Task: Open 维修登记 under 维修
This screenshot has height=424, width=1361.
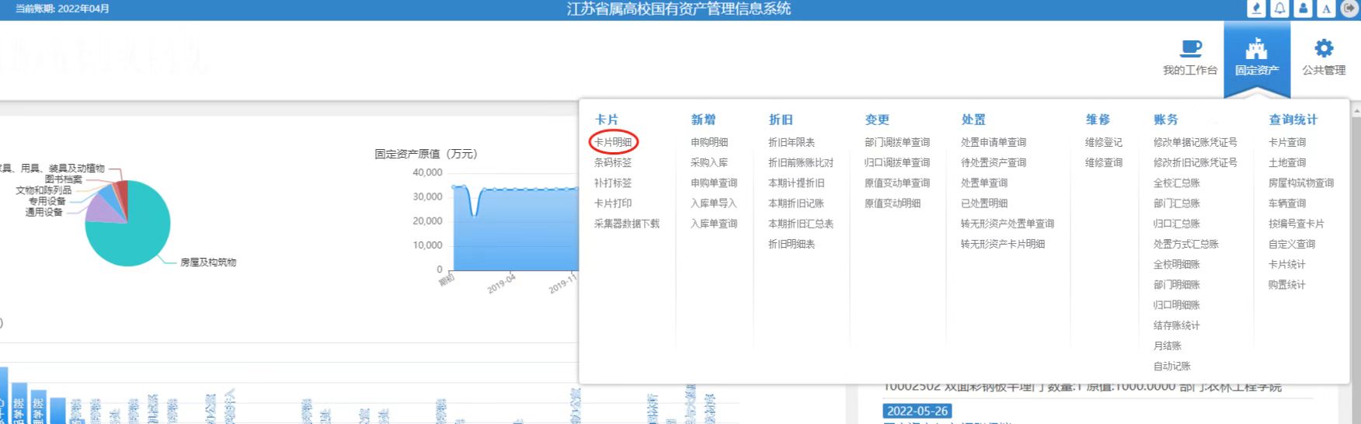Action: click(x=1103, y=142)
